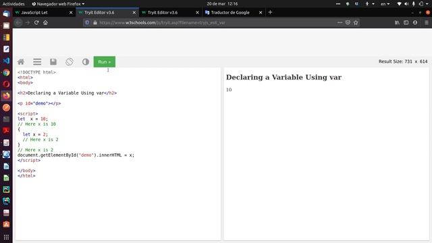The image size is (432, 243).
Task: Open the LibreOffice Writer dock icon
Action: click(6, 166)
